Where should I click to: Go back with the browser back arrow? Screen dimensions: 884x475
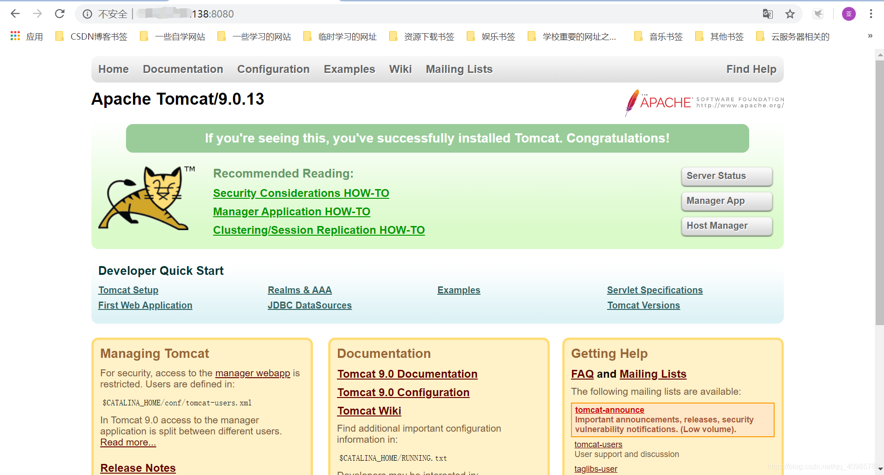coord(15,14)
